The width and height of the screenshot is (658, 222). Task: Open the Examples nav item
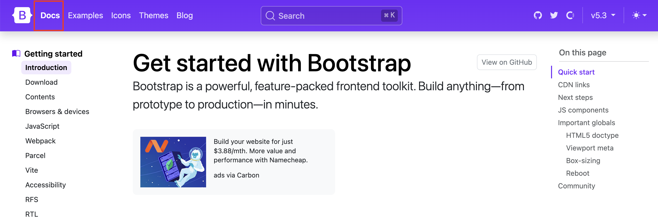pyautogui.click(x=85, y=15)
